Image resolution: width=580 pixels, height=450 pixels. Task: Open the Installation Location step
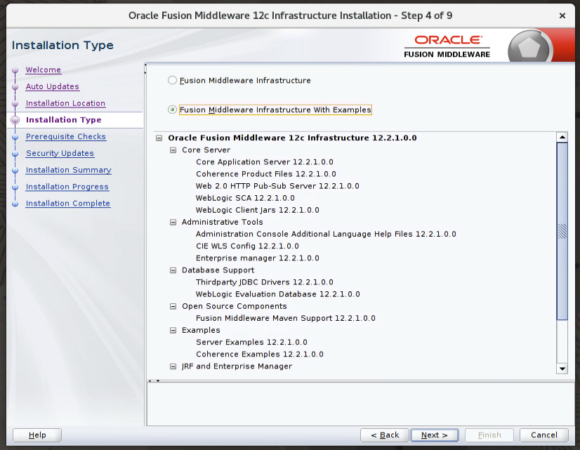pos(65,103)
